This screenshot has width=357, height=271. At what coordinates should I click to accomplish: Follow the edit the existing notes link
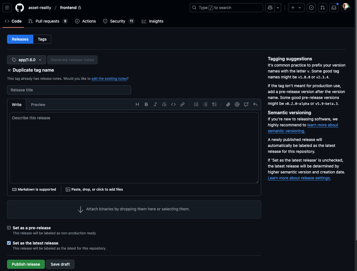coord(109,79)
